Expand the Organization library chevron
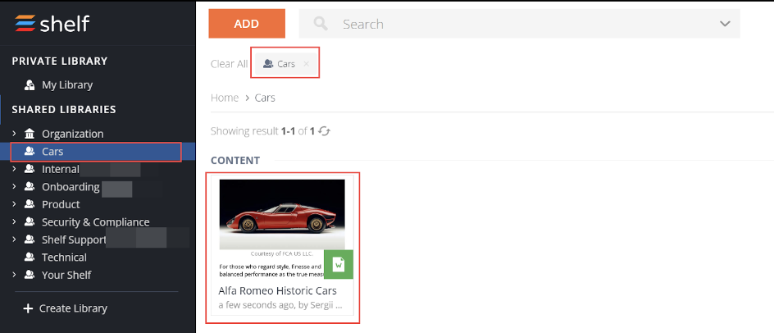 14,134
